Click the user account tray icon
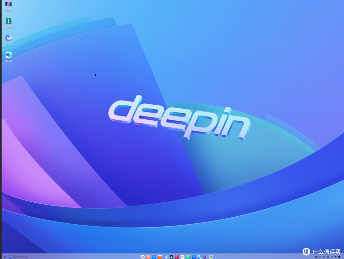 tap(328, 257)
